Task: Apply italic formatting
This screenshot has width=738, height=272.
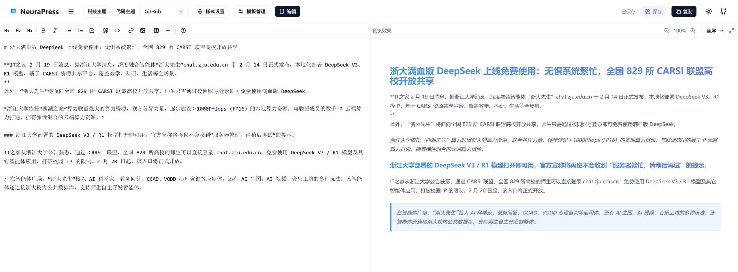Action: 55,31
